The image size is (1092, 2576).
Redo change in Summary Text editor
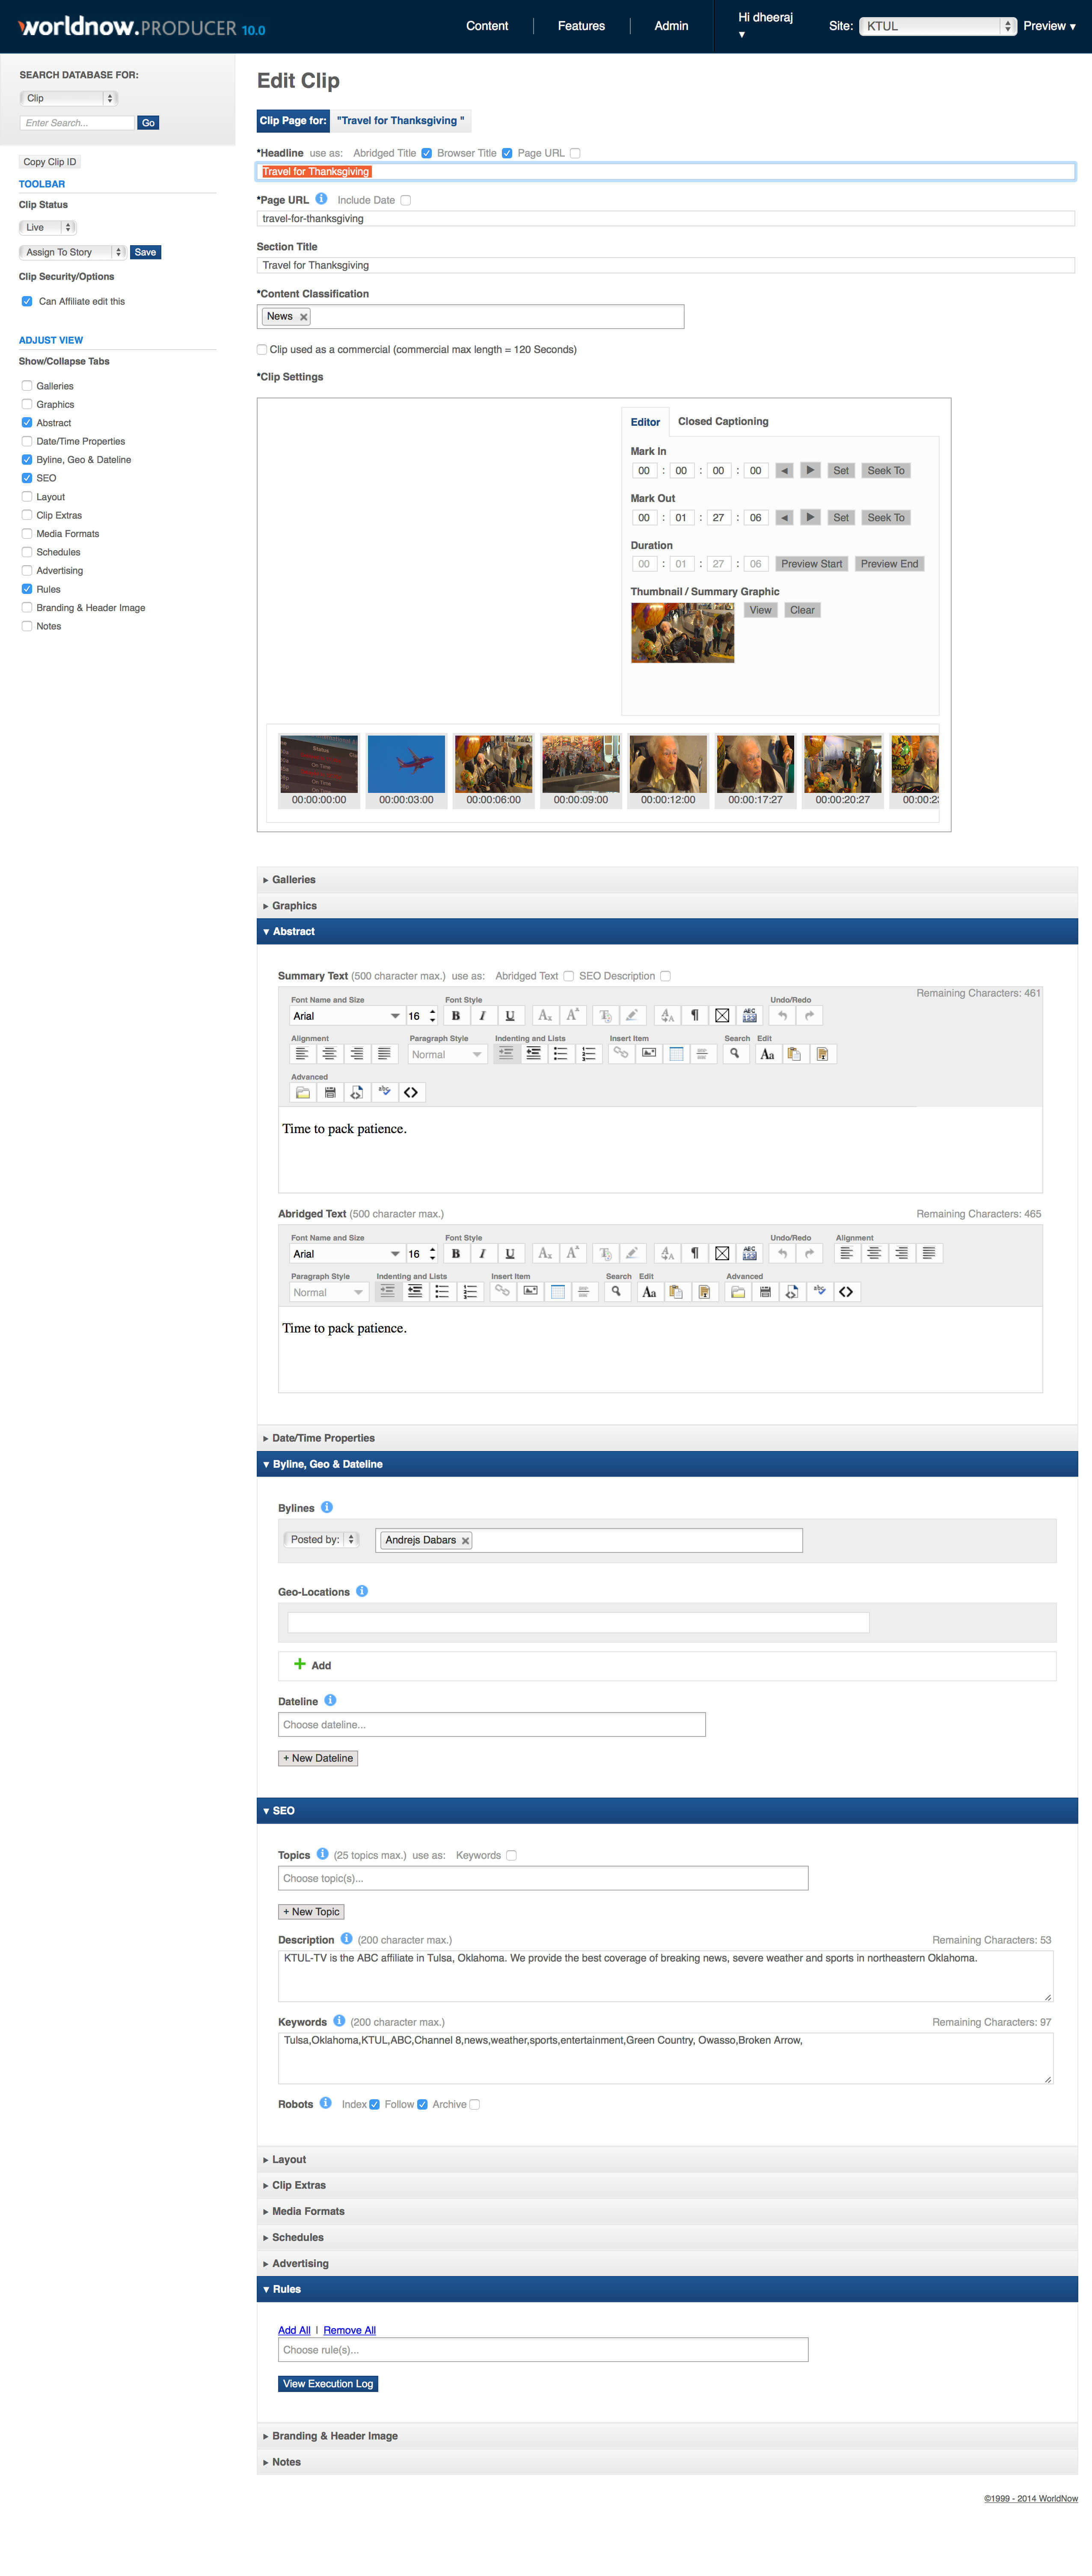tap(809, 1015)
